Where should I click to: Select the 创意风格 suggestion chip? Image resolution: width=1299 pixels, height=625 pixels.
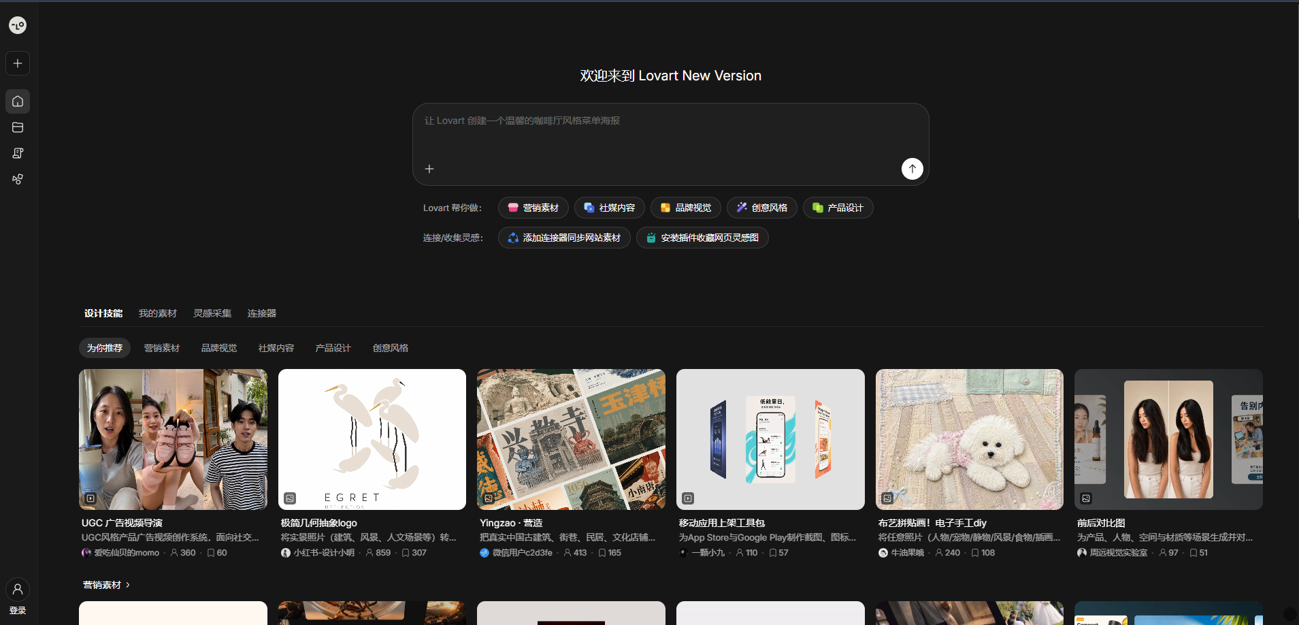point(762,208)
